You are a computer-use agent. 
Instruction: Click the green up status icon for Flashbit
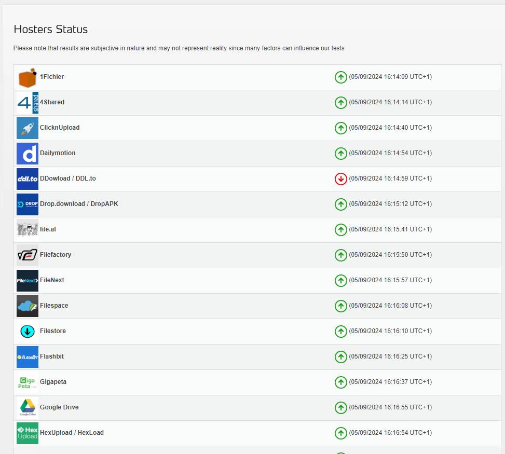tap(341, 357)
